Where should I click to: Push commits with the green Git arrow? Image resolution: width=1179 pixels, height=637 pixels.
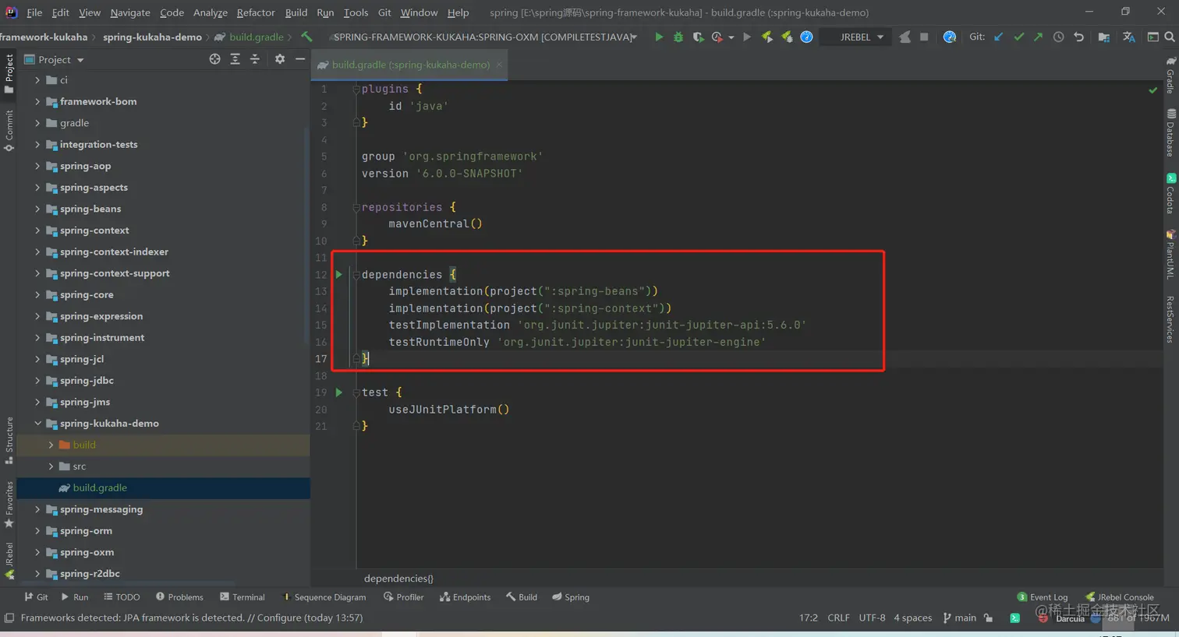pyautogui.click(x=1038, y=37)
